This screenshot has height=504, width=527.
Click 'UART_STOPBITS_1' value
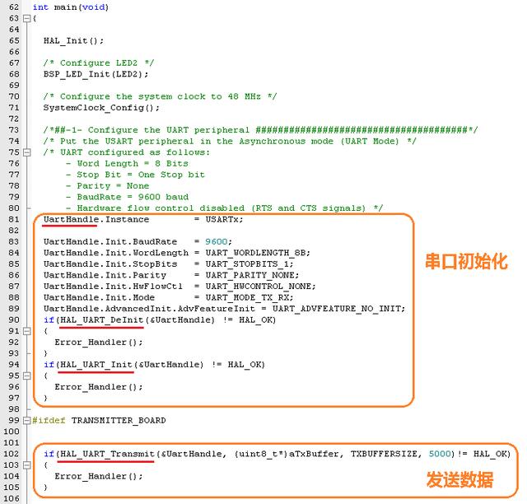tap(247, 264)
